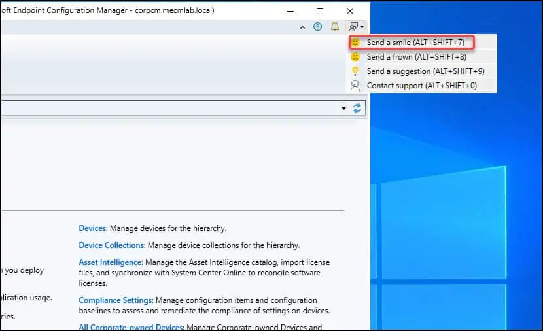Open the Asset Intelligence link

[111, 262]
